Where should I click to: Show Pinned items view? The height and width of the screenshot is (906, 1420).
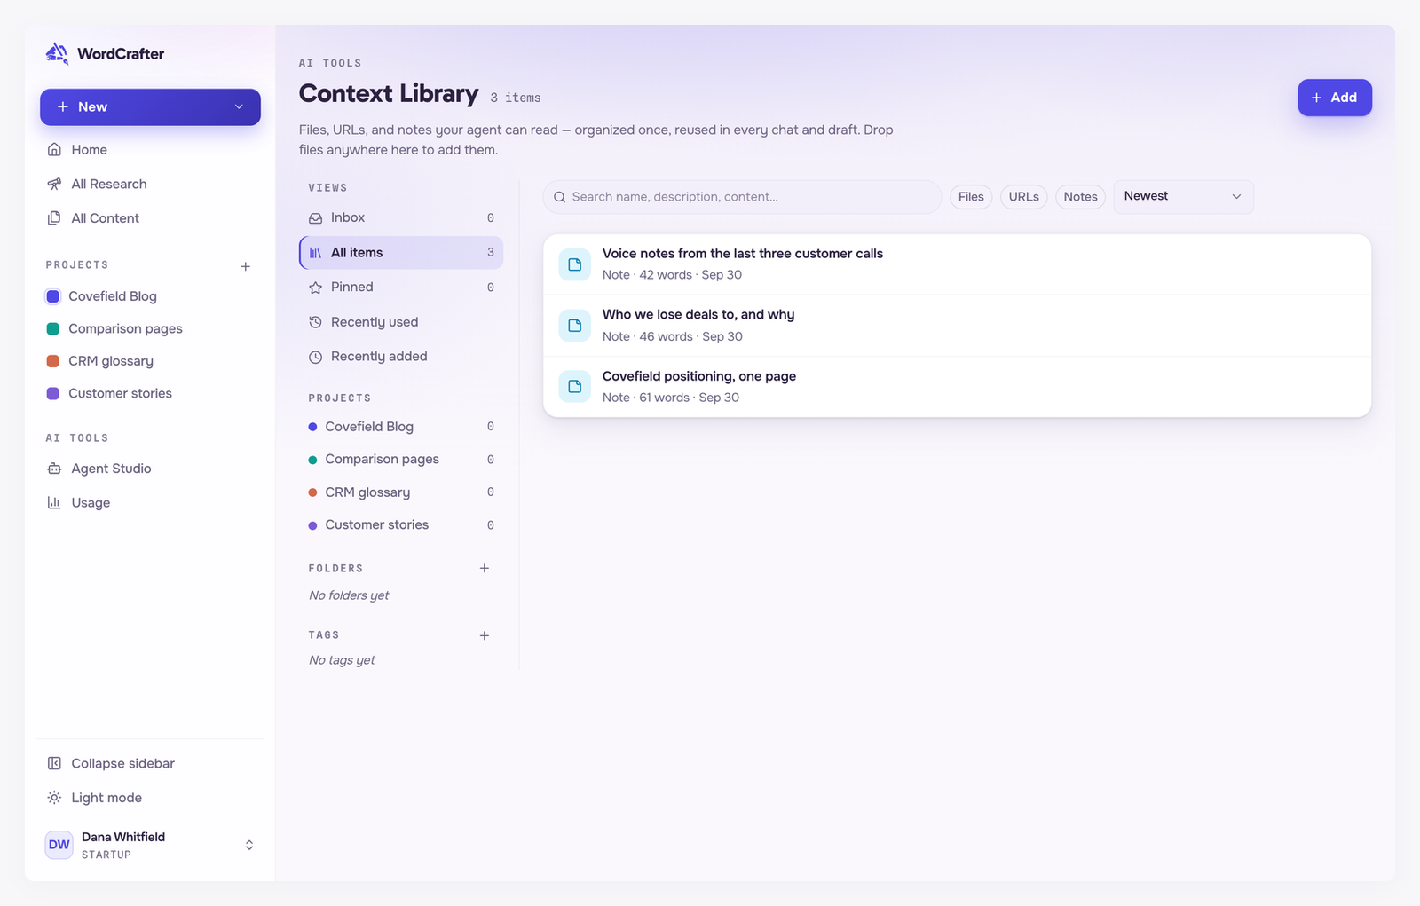pos(401,287)
